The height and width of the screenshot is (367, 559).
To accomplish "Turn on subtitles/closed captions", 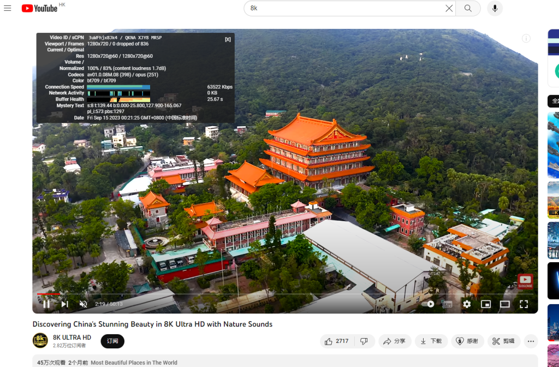I will coord(448,304).
